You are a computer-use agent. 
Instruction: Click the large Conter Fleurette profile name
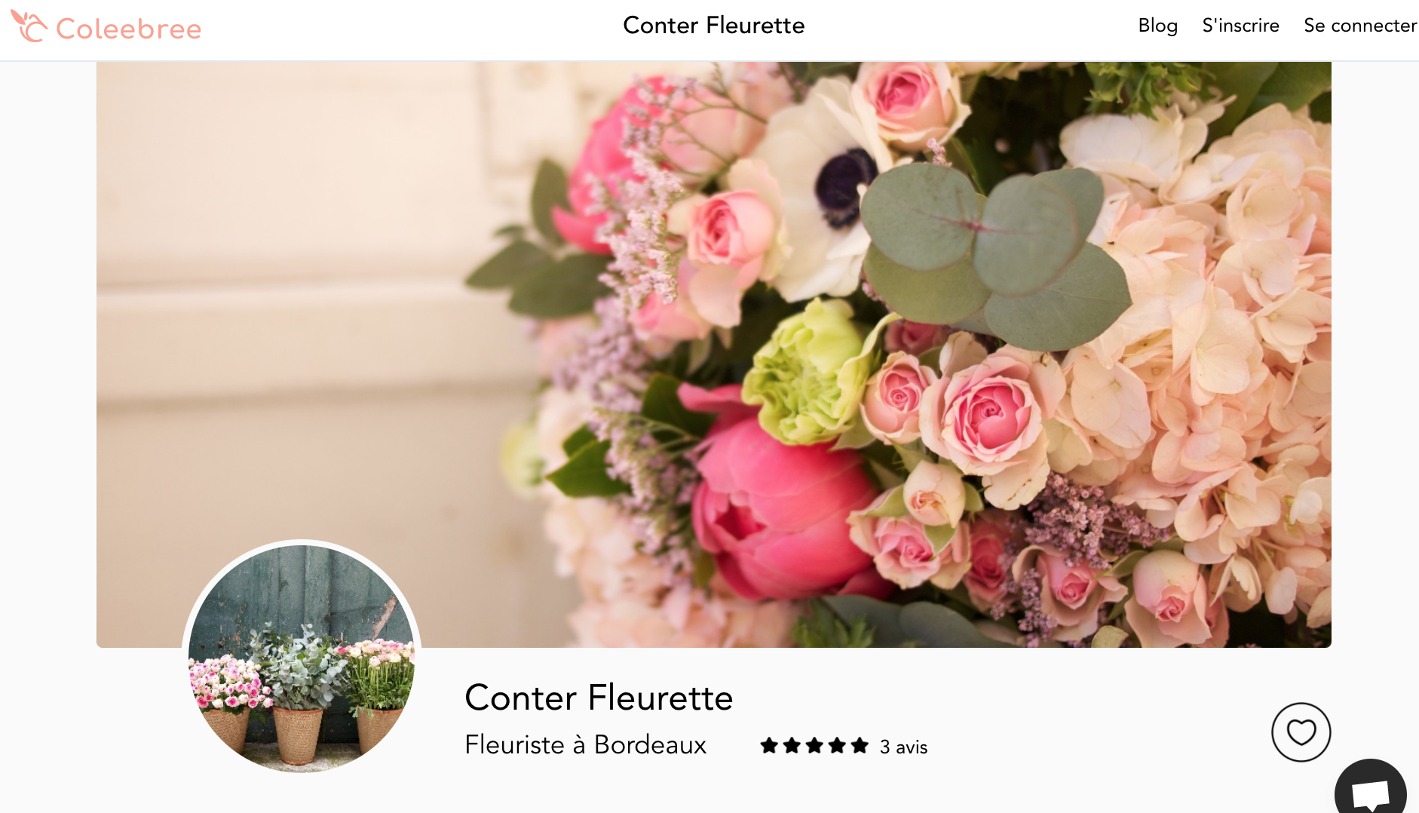coord(599,698)
